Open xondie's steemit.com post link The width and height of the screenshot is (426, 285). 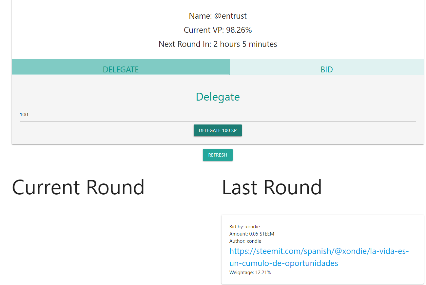coord(319,252)
